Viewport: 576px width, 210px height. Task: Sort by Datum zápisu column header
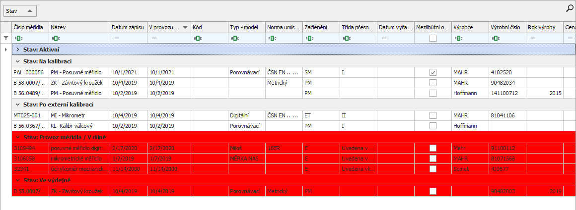[x=129, y=27]
